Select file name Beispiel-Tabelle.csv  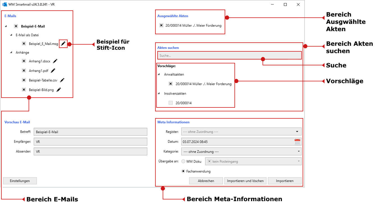click(x=43, y=80)
